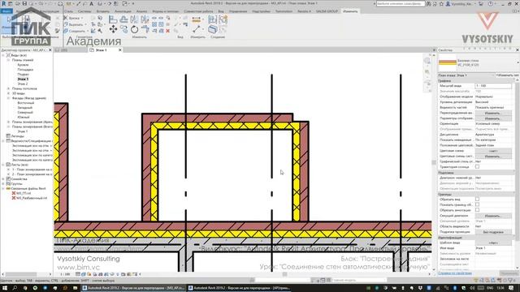The width and height of the screenshot is (520, 292).
Task: Collapse the Планы этажей node
Action: click(x=9, y=60)
